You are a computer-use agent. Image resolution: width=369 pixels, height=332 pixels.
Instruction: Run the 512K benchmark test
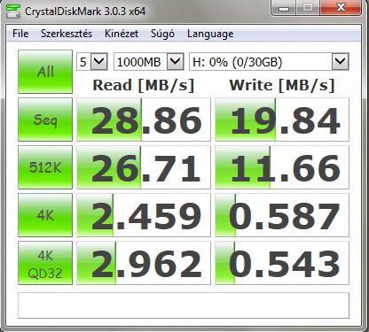[45, 167]
